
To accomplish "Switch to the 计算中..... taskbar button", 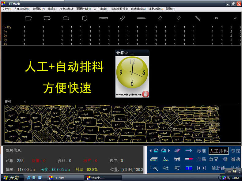I will pyautogui.click(x=103, y=178).
